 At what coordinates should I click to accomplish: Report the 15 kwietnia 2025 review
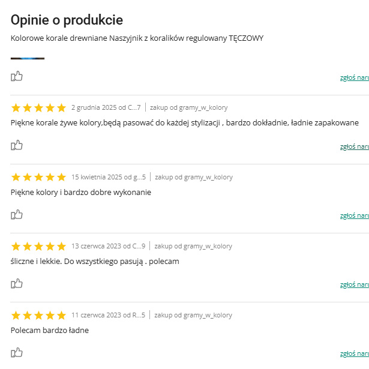(x=354, y=215)
